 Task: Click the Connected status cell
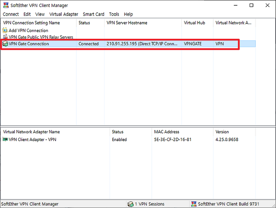coord(89,44)
